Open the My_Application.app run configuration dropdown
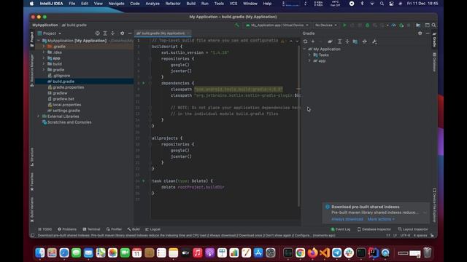Screen dimensions: 467x262 click(x=277, y=25)
